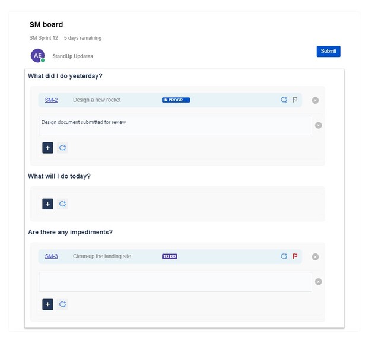Click the refresh icon on SM-3 row

[284, 256]
